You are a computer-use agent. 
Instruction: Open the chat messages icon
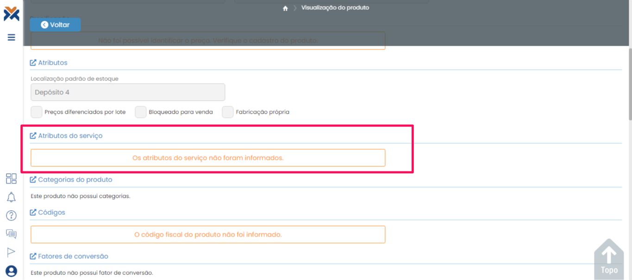pos(11,234)
